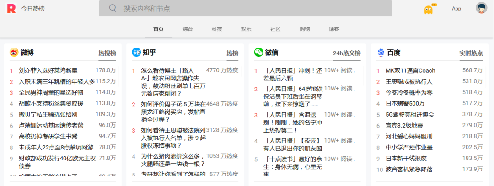Open 胡歌不支持粉丝集资应援 headline
The height and width of the screenshot is (186, 494).
51,104
